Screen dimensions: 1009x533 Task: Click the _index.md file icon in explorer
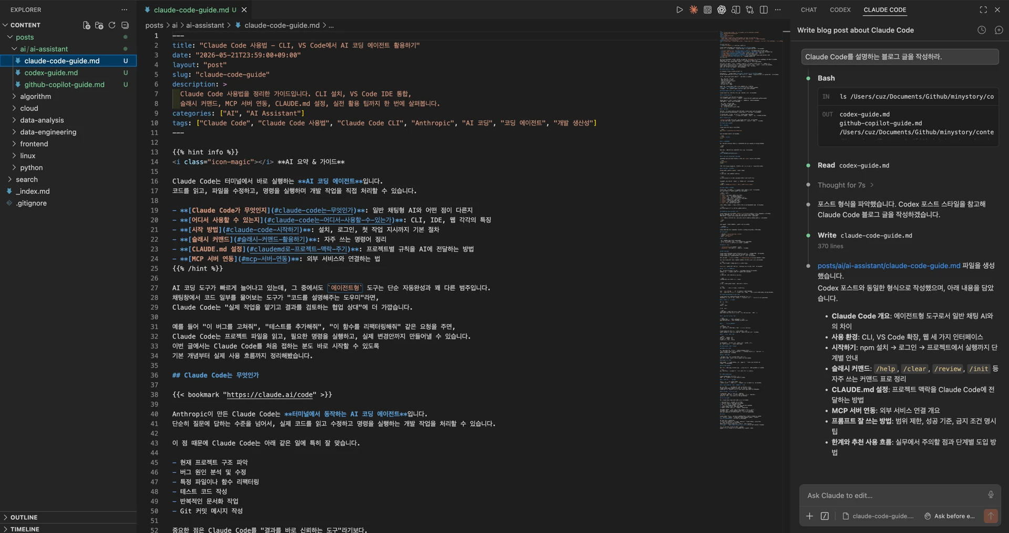coord(9,191)
